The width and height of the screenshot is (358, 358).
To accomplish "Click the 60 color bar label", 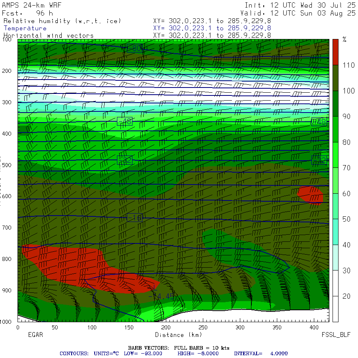I will click(346, 194).
